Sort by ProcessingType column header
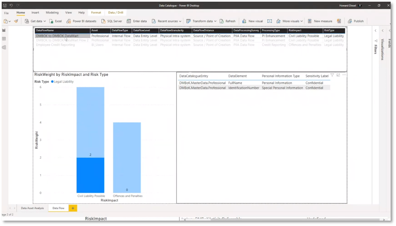 point(274,30)
